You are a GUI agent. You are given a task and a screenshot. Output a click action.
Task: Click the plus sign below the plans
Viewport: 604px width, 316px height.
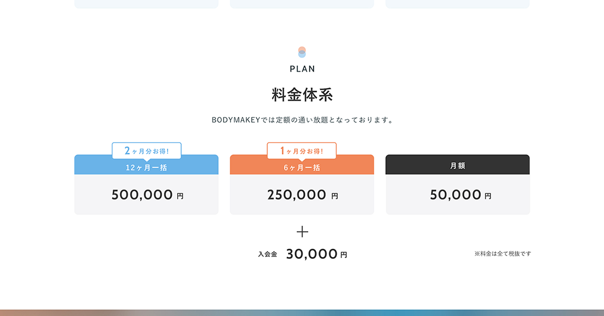tap(302, 232)
